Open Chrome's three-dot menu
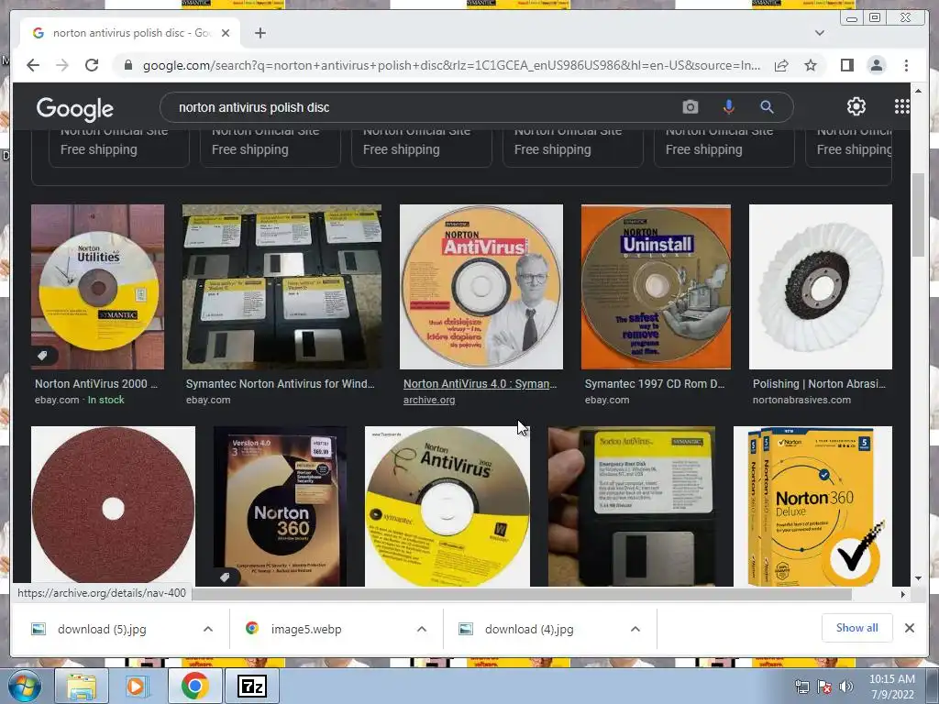Viewport: 939px width, 704px height. 906,65
